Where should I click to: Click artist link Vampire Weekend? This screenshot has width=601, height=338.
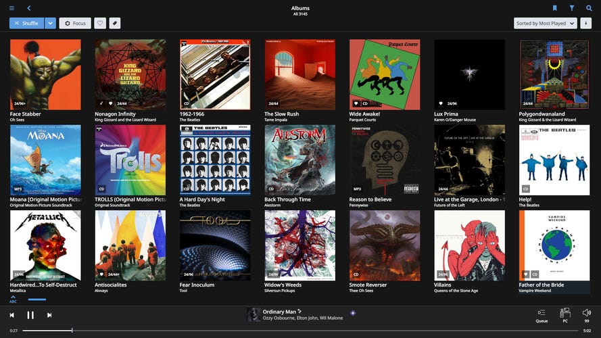535,291
